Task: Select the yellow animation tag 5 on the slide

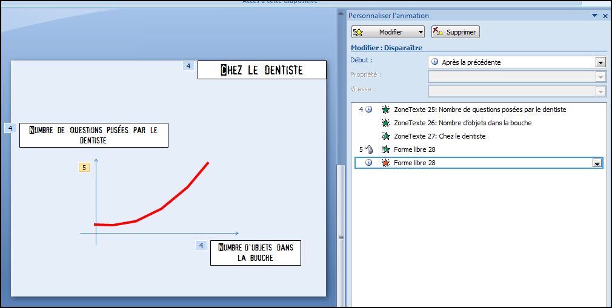Action: tap(84, 168)
